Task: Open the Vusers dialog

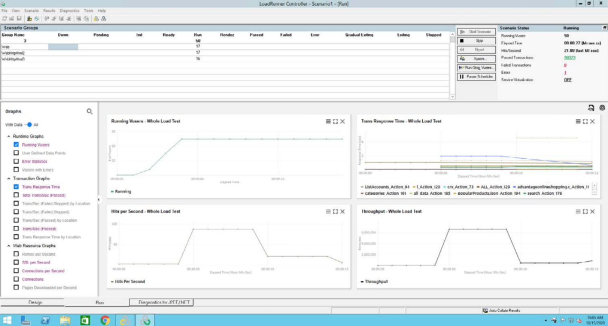Action: 476,58
